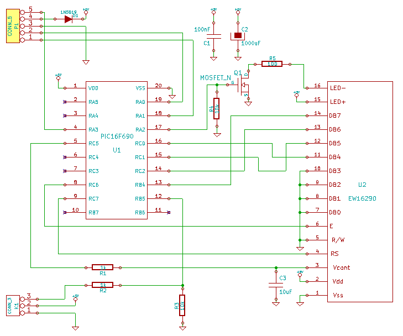Select the RA3 pin label
This screenshot has width=403, height=336.
click(93, 129)
